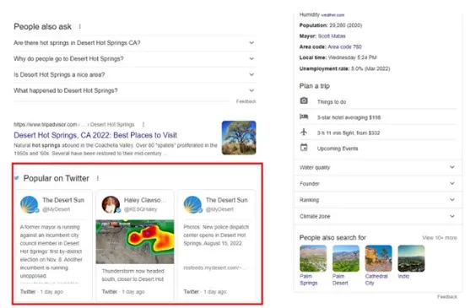Click 'View 10+ more' related searches
This screenshot has width=470, height=308.
(440, 238)
